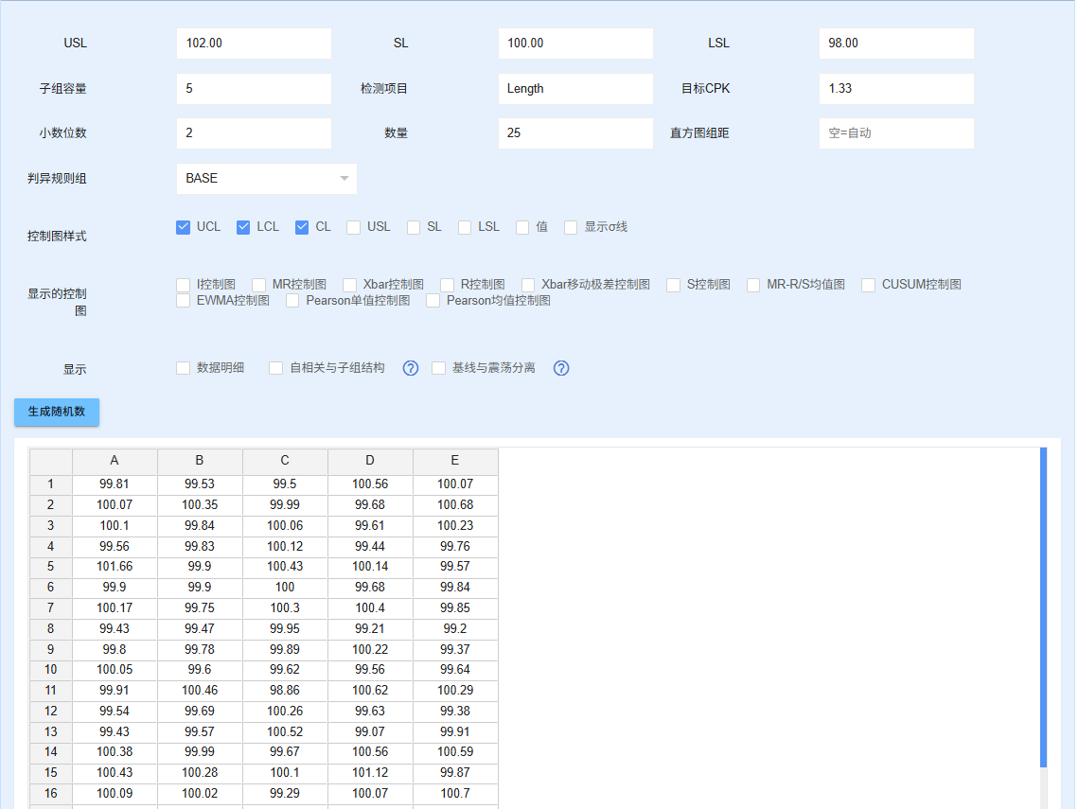Open help icon next to 基线与震荡分离
Viewport: 1078px width, 809px height.
pyautogui.click(x=561, y=368)
